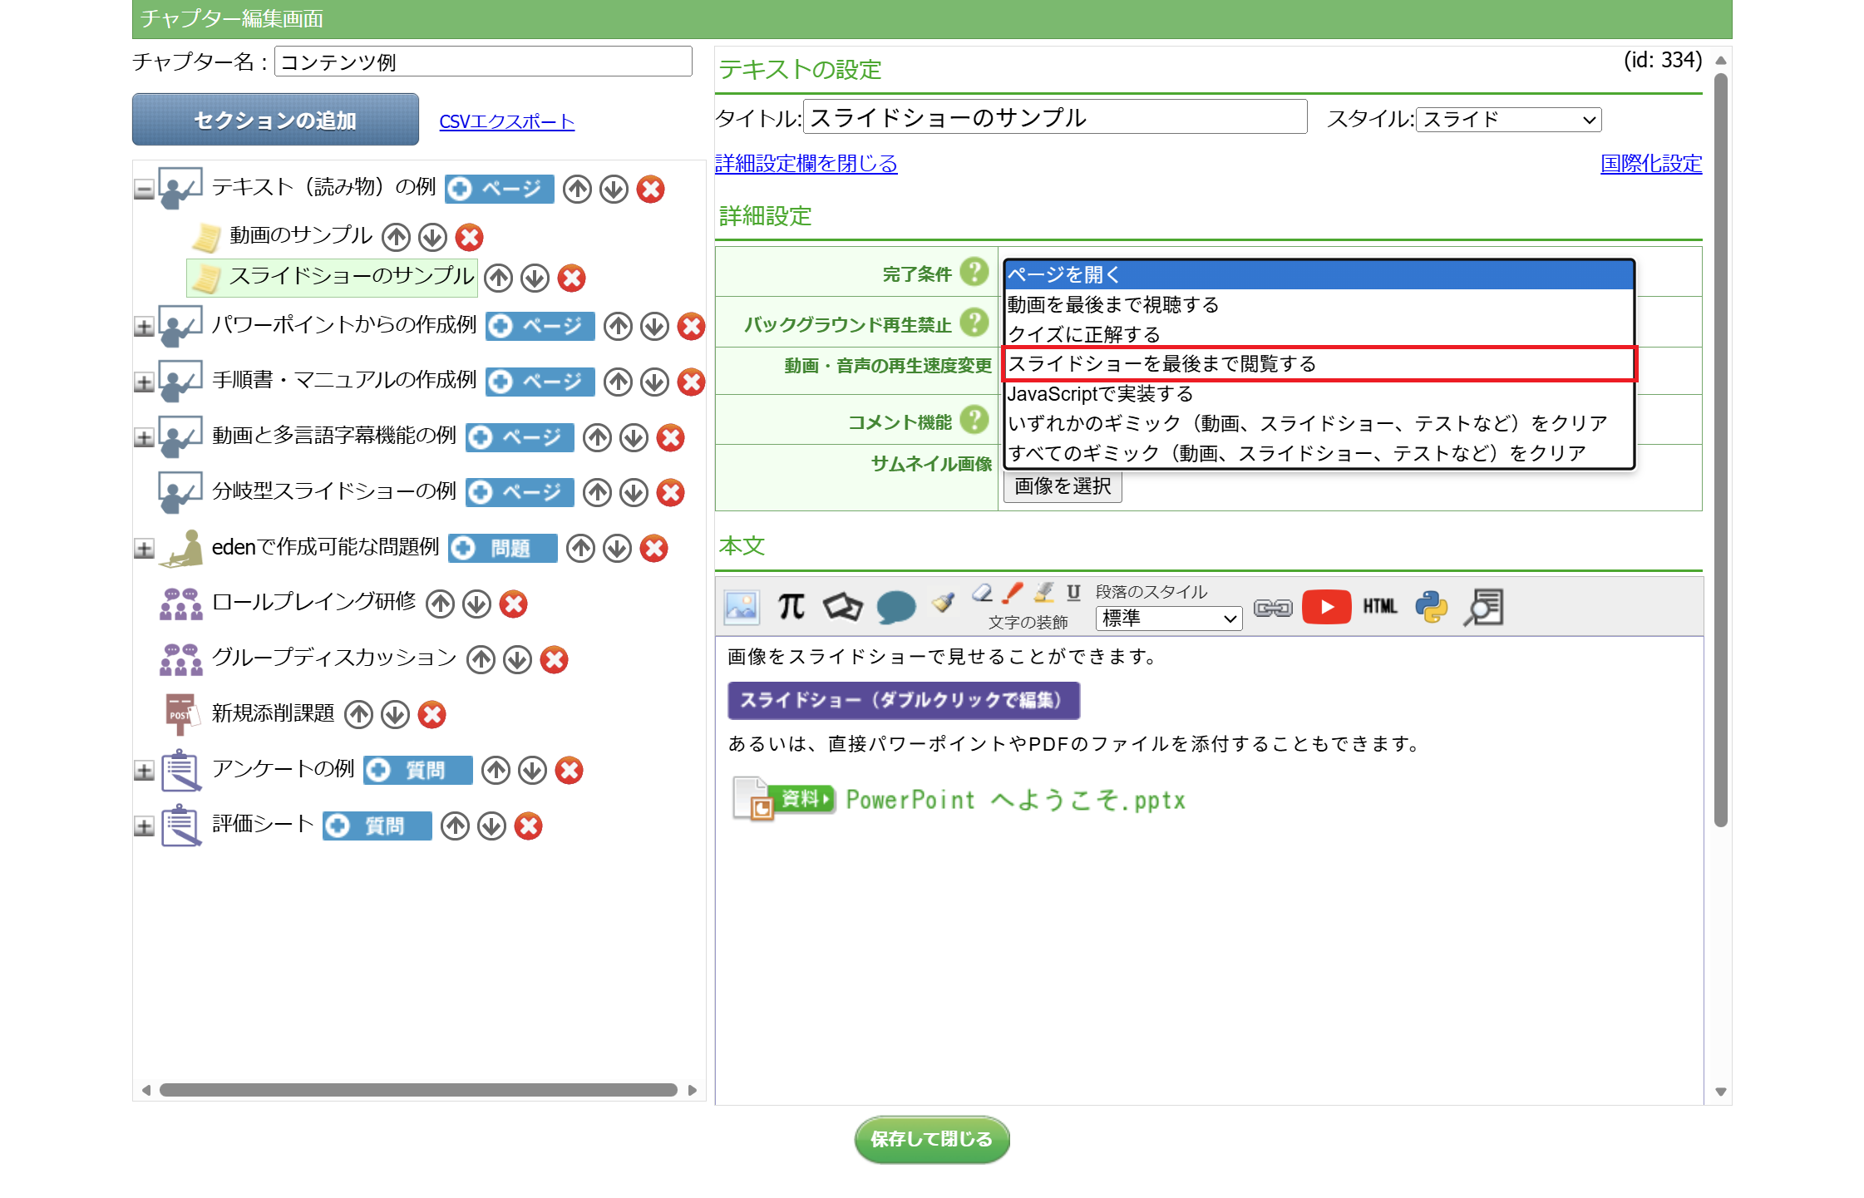Screen dimensions: 1864x1198
Task: Expand the 動画と多言語字幕機能の例 section
Action: click(144, 438)
